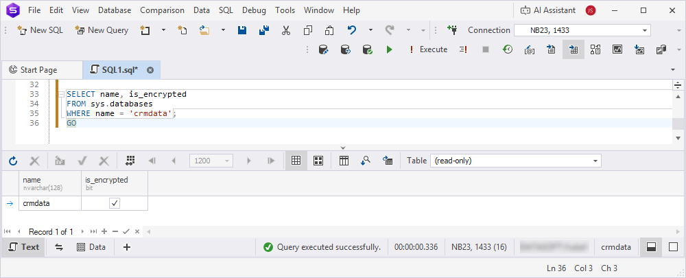Refresh the query results grid

13,161
